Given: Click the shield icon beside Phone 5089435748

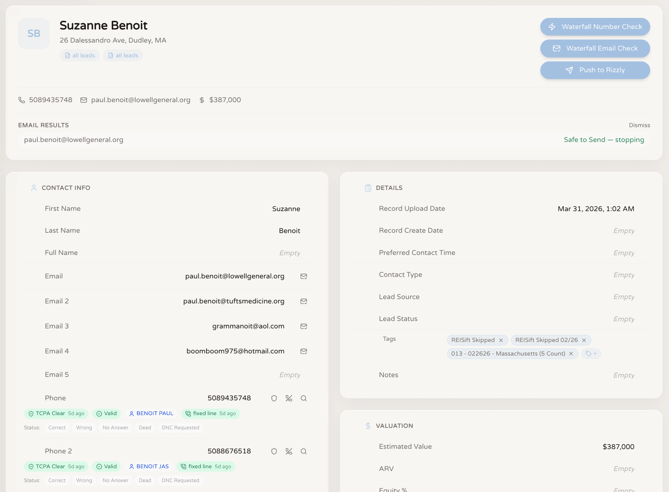Looking at the screenshot, I should pos(274,398).
